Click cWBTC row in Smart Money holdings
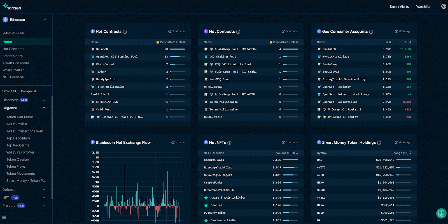448x224 pixels. [x=364, y=168]
